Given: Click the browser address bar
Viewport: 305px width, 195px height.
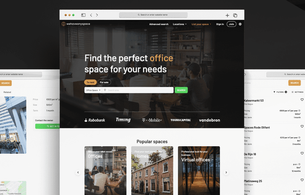Looking at the screenshot, I should tap(153, 15).
